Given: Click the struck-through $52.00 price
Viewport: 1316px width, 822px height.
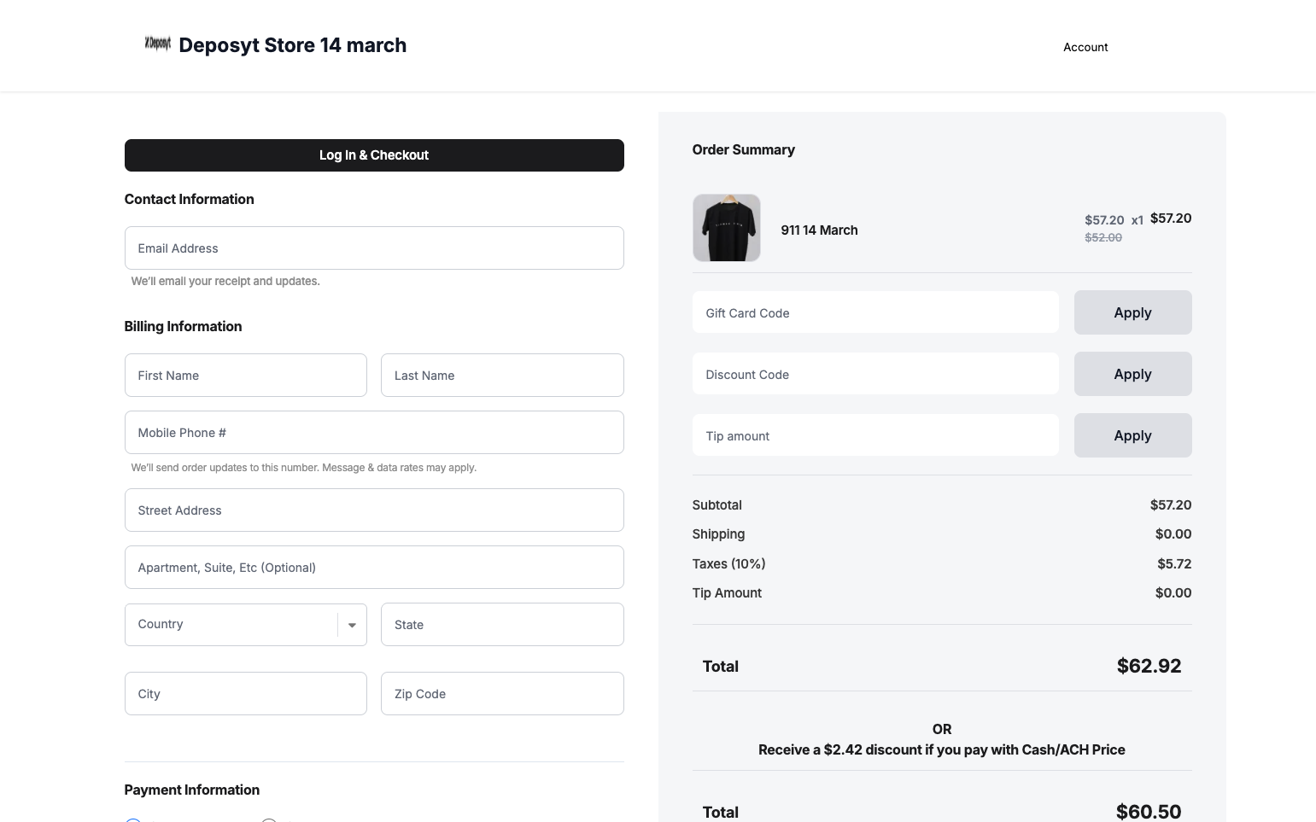Looking at the screenshot, I should (x=1103, y=237).
